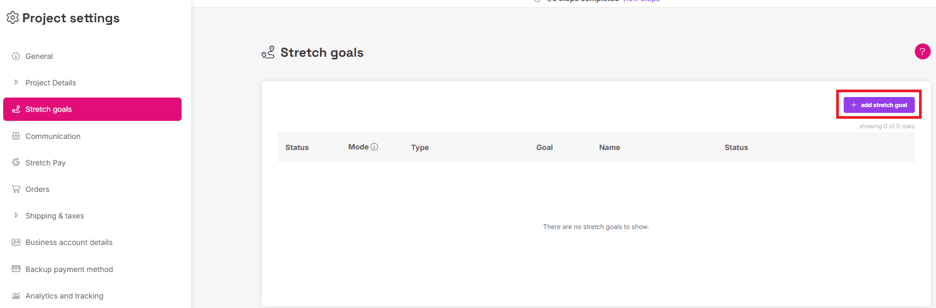Click the Analytics and tracking chart icon
Screen dimensions: 936x308
(x=16, y=296)
